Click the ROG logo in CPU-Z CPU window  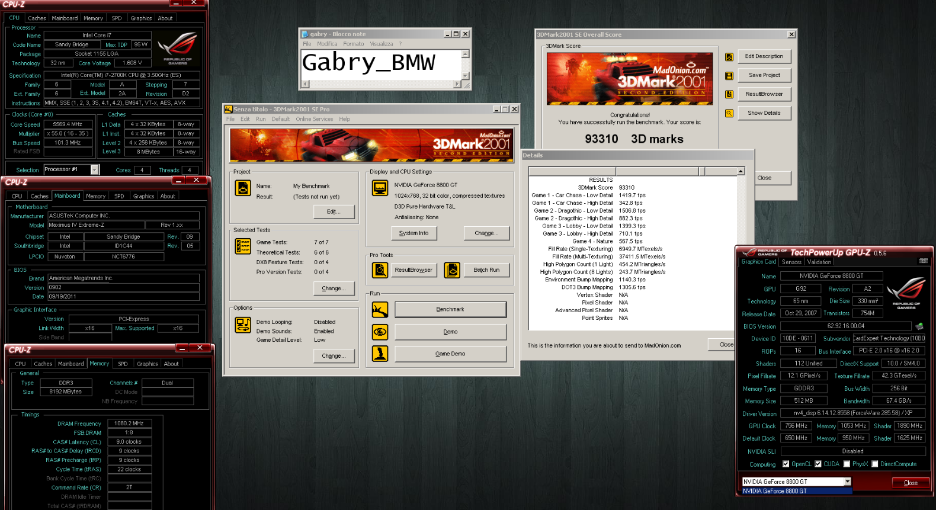pyautogui.click(x=177, y=47)
